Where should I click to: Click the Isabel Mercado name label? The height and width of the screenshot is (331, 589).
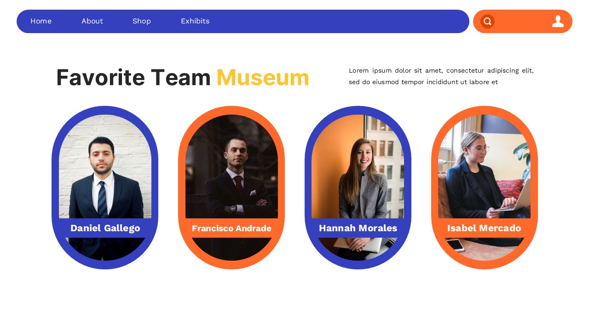pyautogui.click(x=484, y=228)
